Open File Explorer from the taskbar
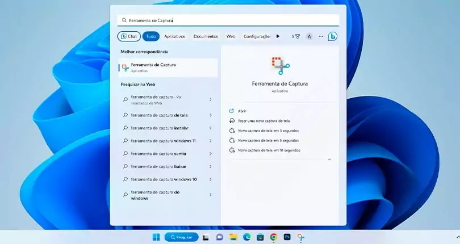 [x=233, y=237]
